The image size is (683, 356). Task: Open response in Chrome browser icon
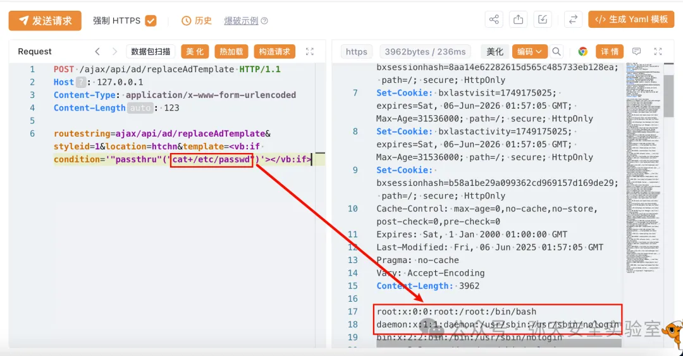583,51
